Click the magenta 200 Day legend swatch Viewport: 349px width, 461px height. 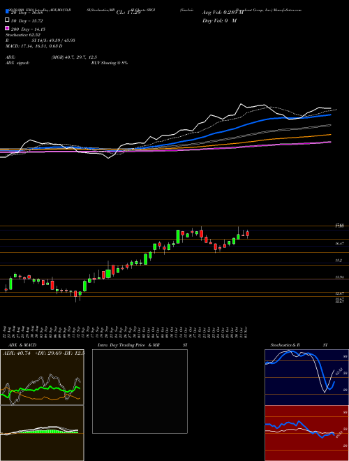[7, 29]
